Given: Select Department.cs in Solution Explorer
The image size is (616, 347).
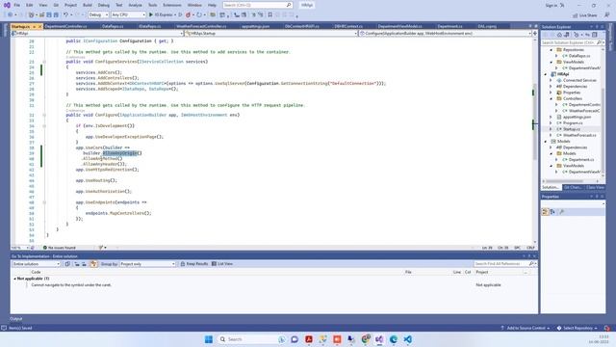Looking at the screenshot, I should 581,159.
